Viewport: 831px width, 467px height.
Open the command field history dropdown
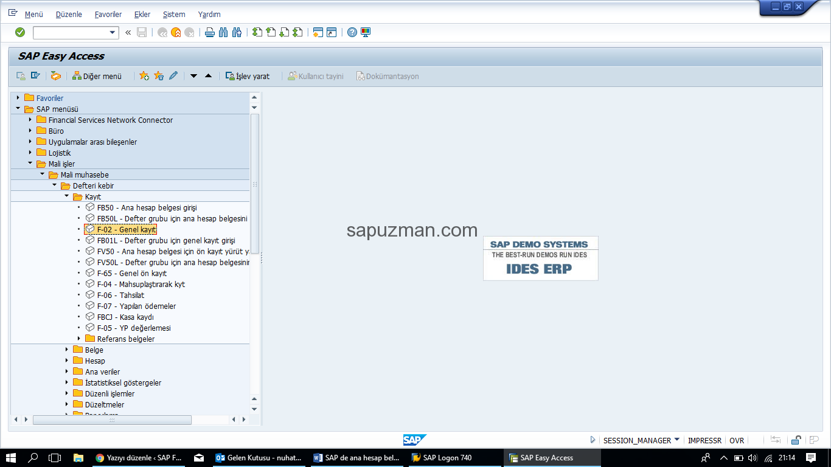coord(113,33)
